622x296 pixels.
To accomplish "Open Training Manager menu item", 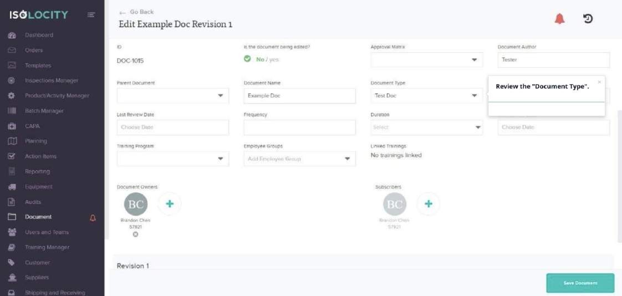I will [47, 247].
